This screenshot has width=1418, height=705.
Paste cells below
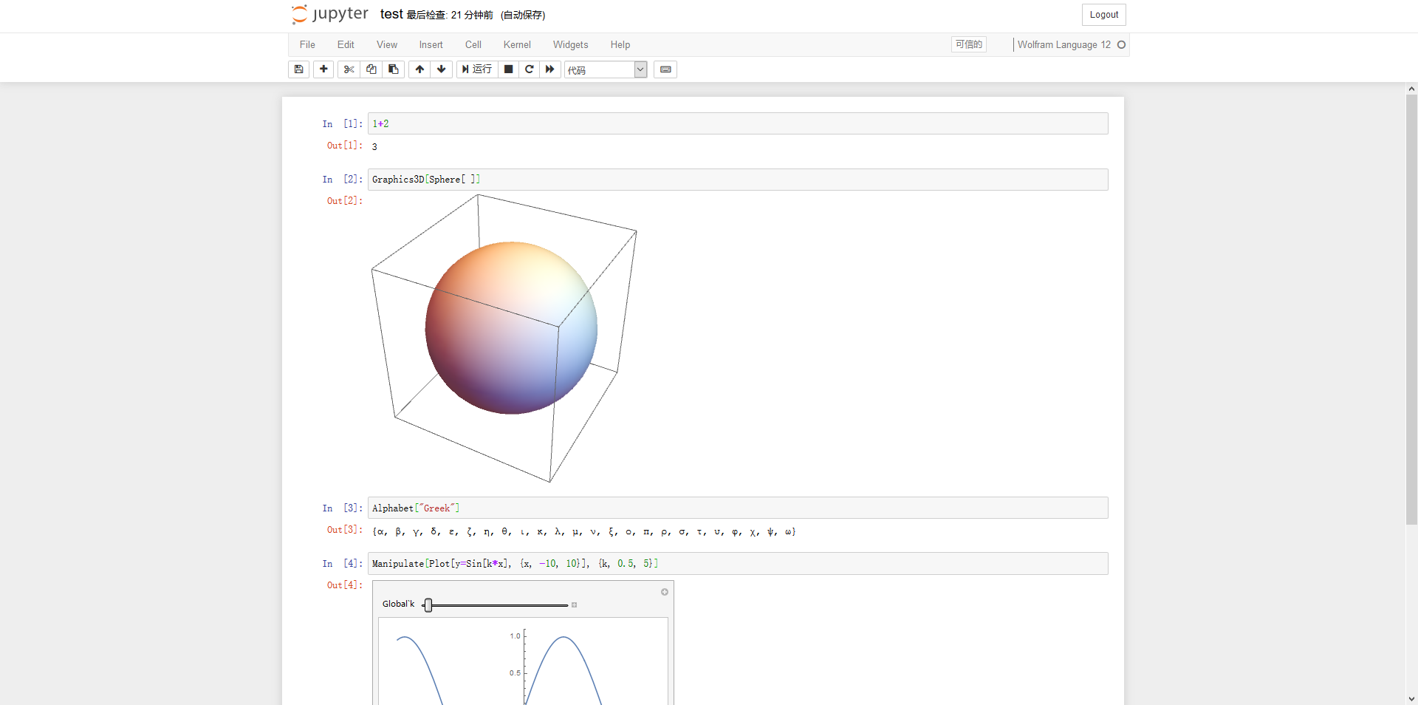tap(393, 69)
